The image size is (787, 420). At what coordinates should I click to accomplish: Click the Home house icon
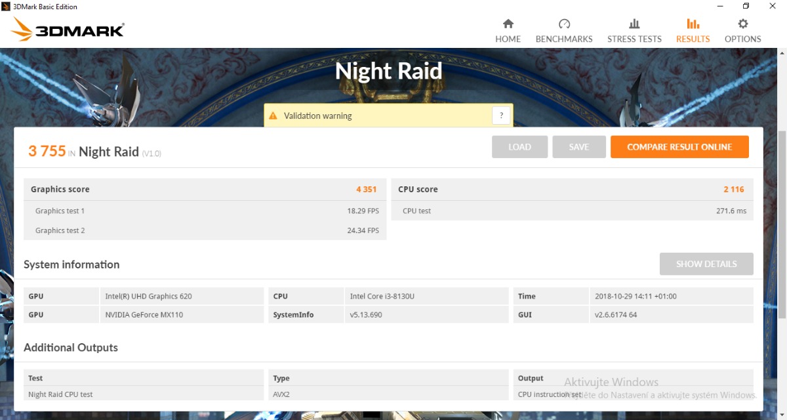508,24
